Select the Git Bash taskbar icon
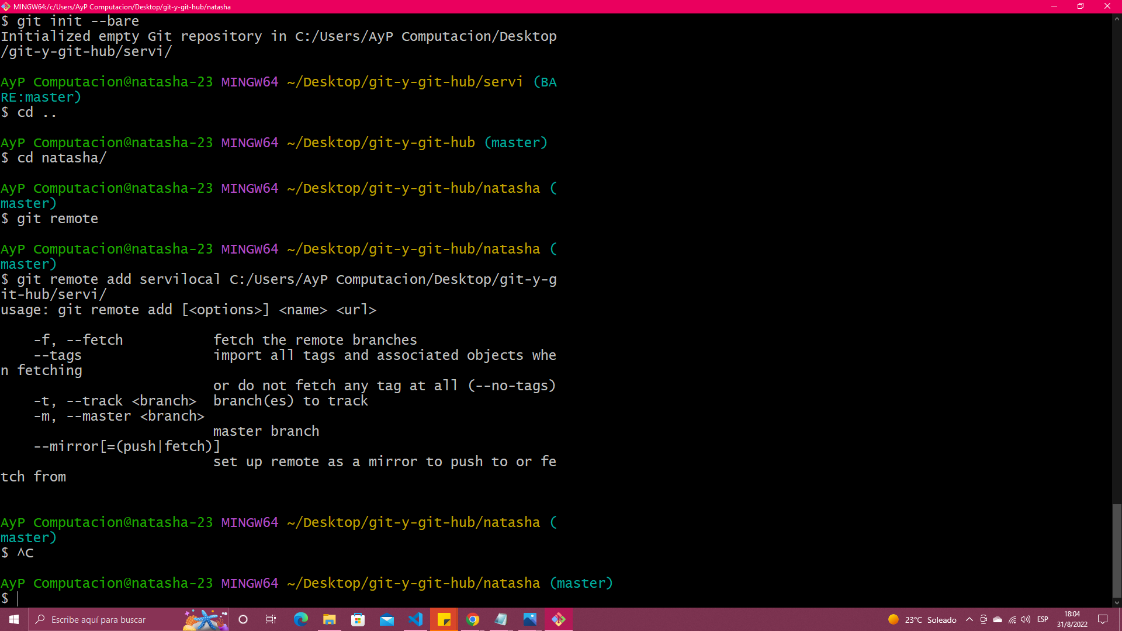 558,619
